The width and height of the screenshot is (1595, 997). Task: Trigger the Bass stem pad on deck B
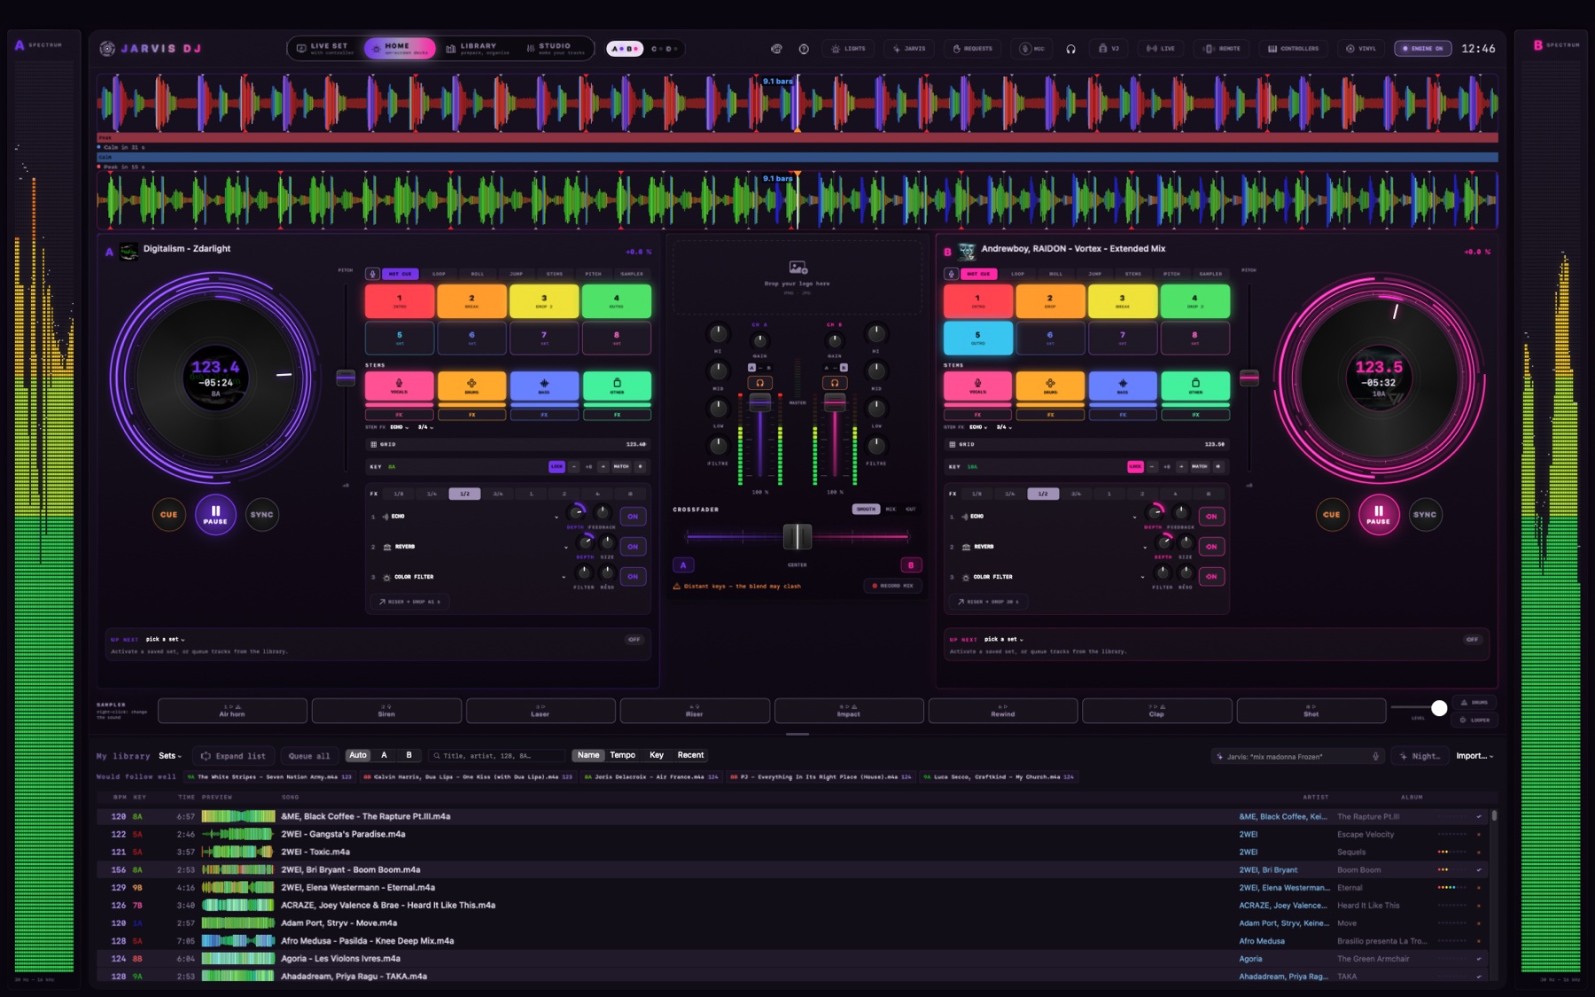click(1123, 386)
